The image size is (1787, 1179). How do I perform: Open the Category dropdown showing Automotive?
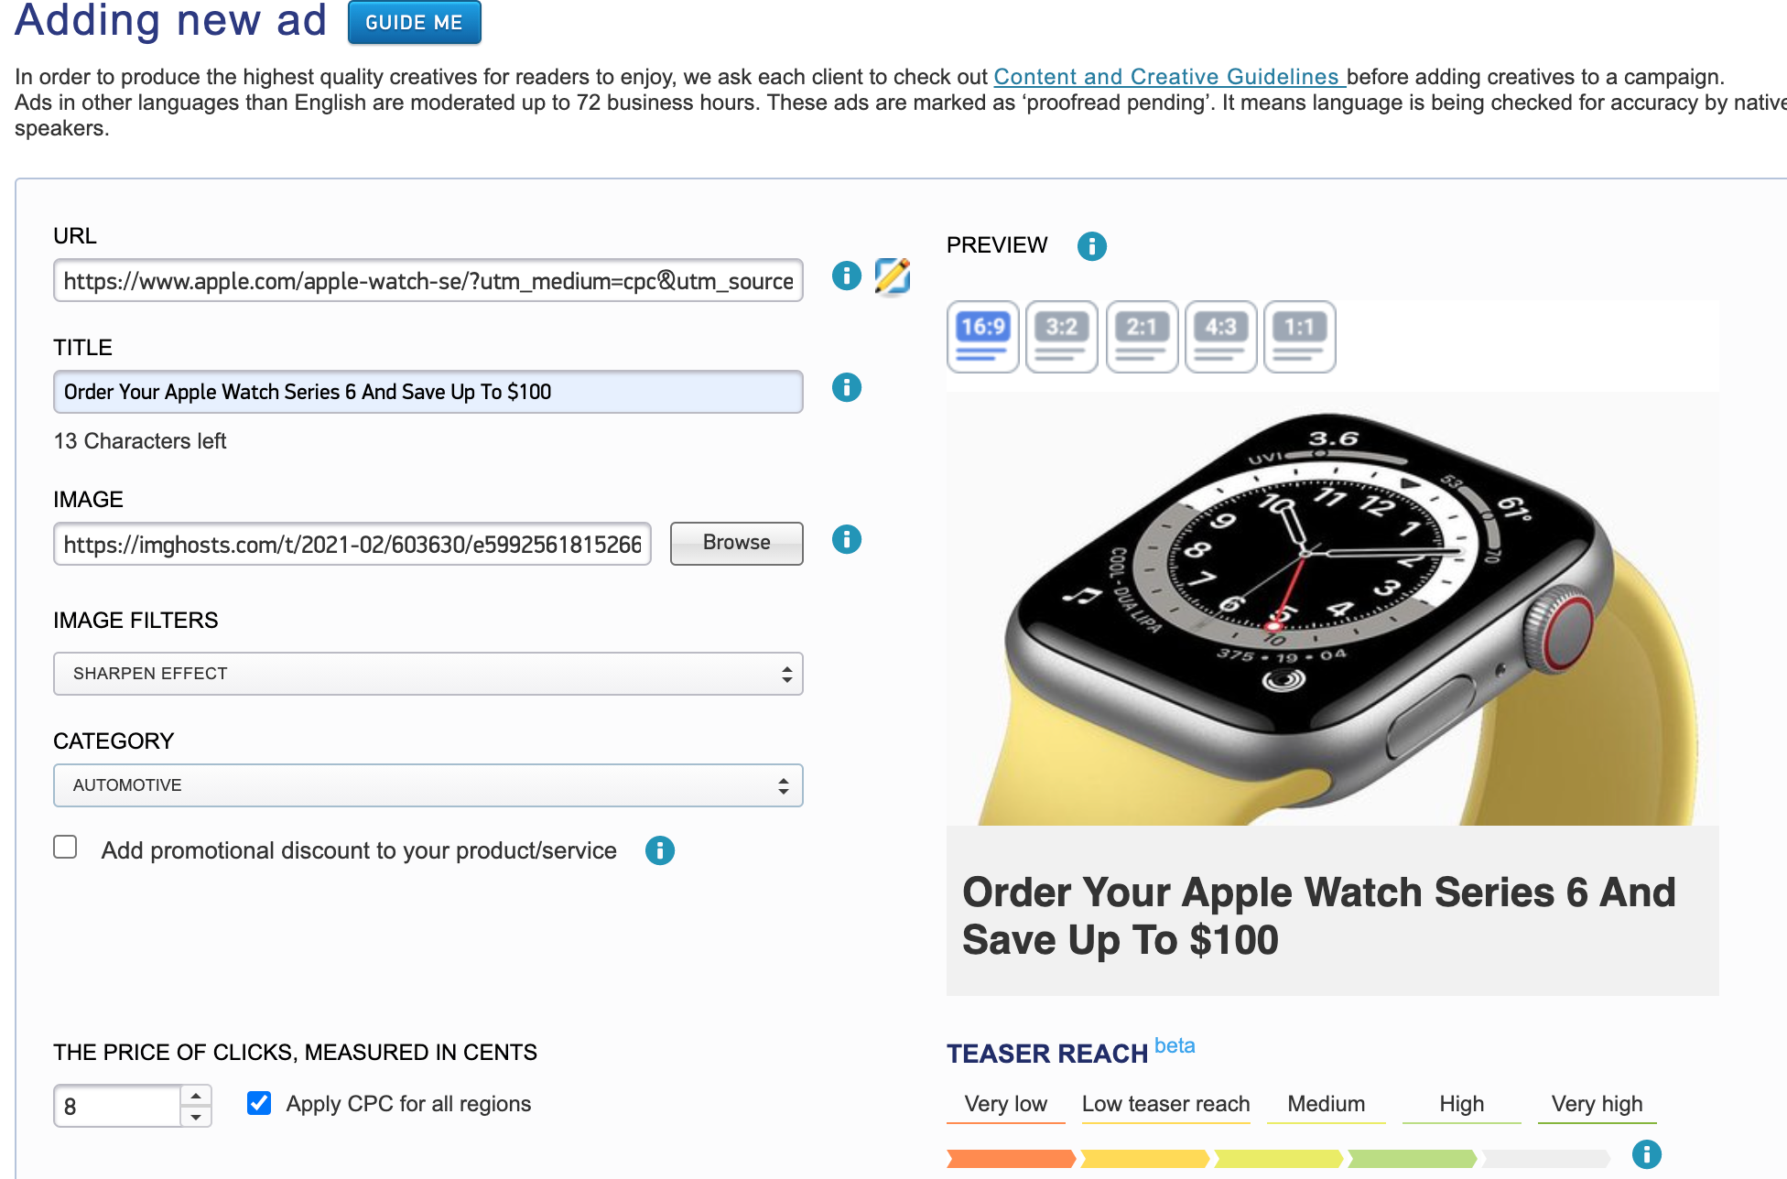(428, 785)
